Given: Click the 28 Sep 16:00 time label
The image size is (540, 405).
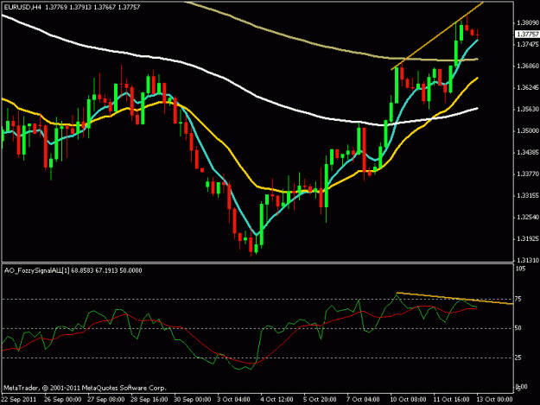Looking at the screenshot, I should tap(149, 399).
